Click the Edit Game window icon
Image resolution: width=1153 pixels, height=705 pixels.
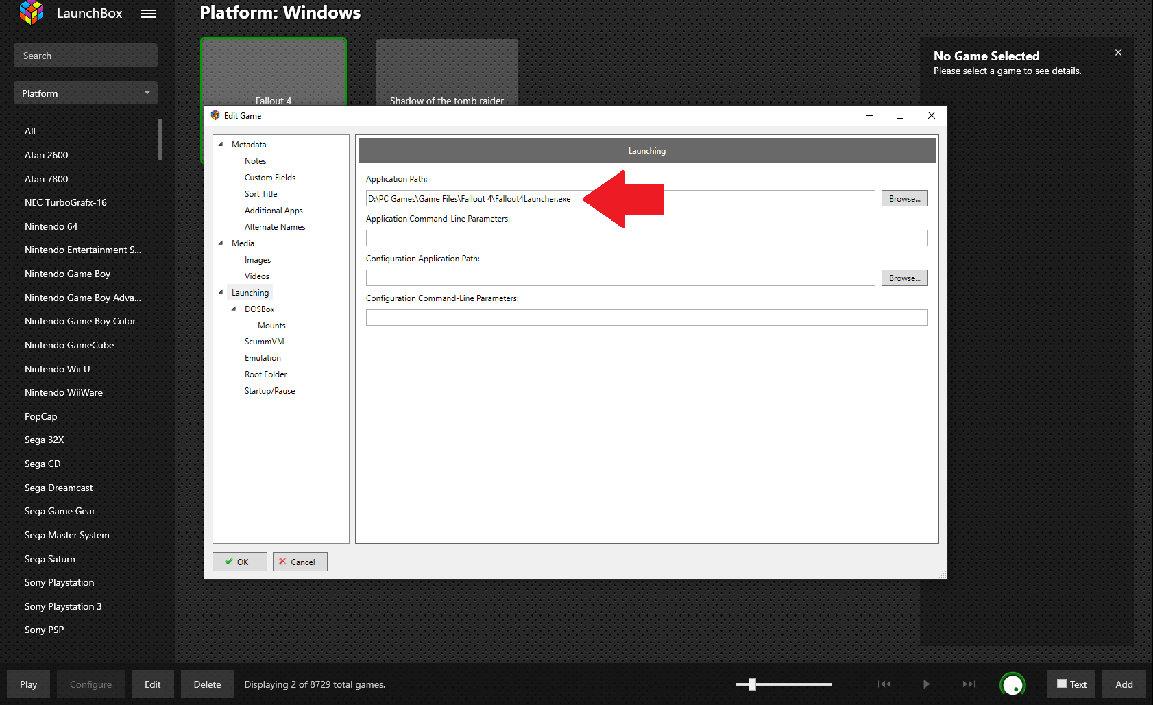(215, 115)
